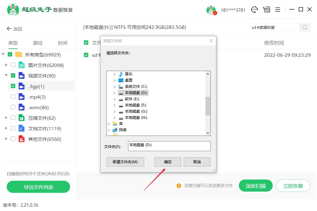Switch to the 类型 tab
The height and width of the screenshot is (211, 317).
(x=13, y=43)
